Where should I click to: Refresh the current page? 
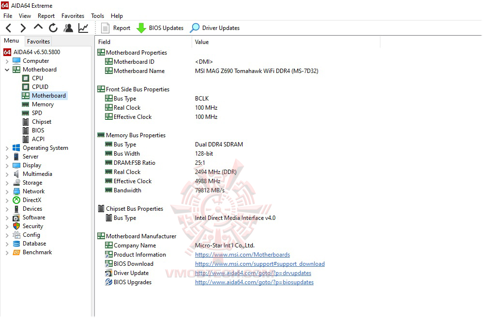(53, 28)
